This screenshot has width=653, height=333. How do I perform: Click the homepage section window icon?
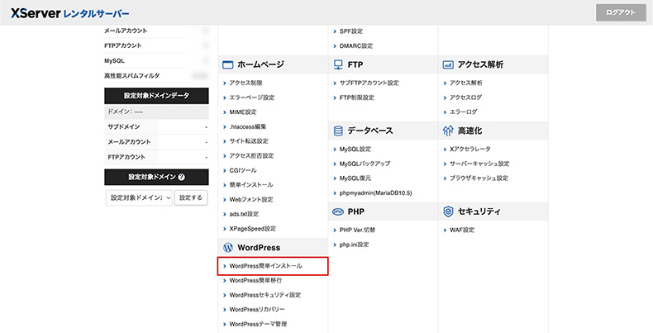pyautogui.click(x=227, y=64)
